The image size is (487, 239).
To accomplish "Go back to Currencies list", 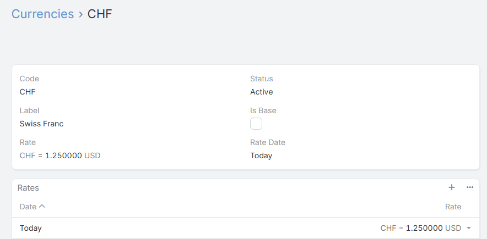I will 42,14.
